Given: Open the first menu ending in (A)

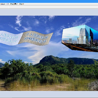Looking at the screenshot, I should click(x=3, y=4).
